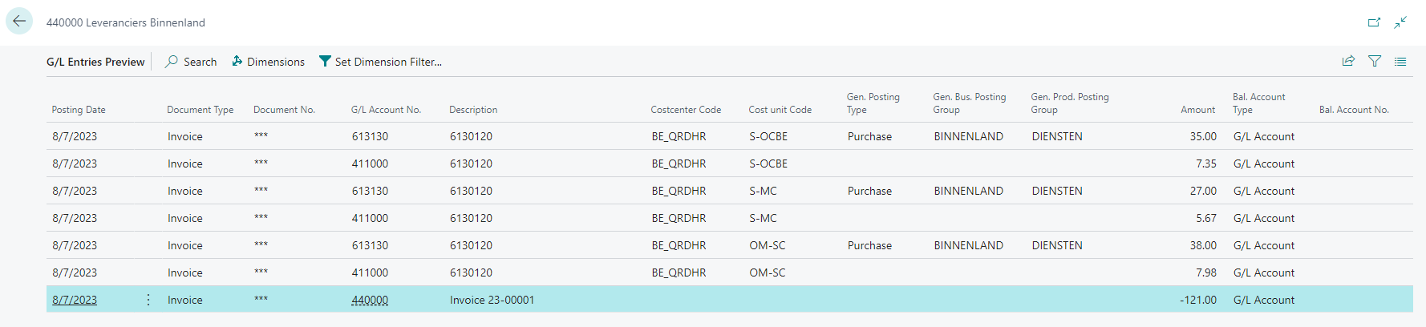Click the Gen. Posting Type column header
This screenshot has width=1426, height=327.
[x=873, y=103]
